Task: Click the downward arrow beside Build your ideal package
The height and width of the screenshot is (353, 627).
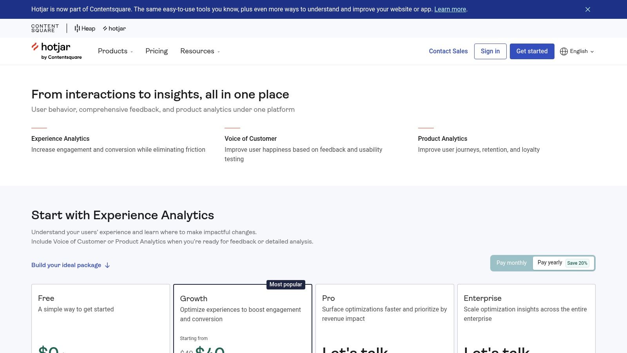Action: click(x=107, y=265)
